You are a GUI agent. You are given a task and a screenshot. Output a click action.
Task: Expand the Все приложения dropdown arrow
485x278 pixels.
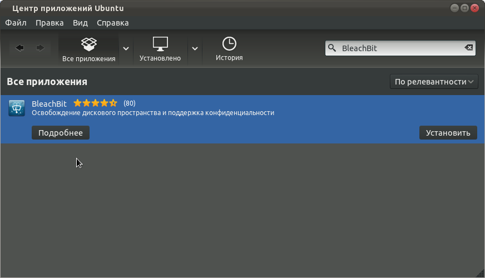coord(126,49)
